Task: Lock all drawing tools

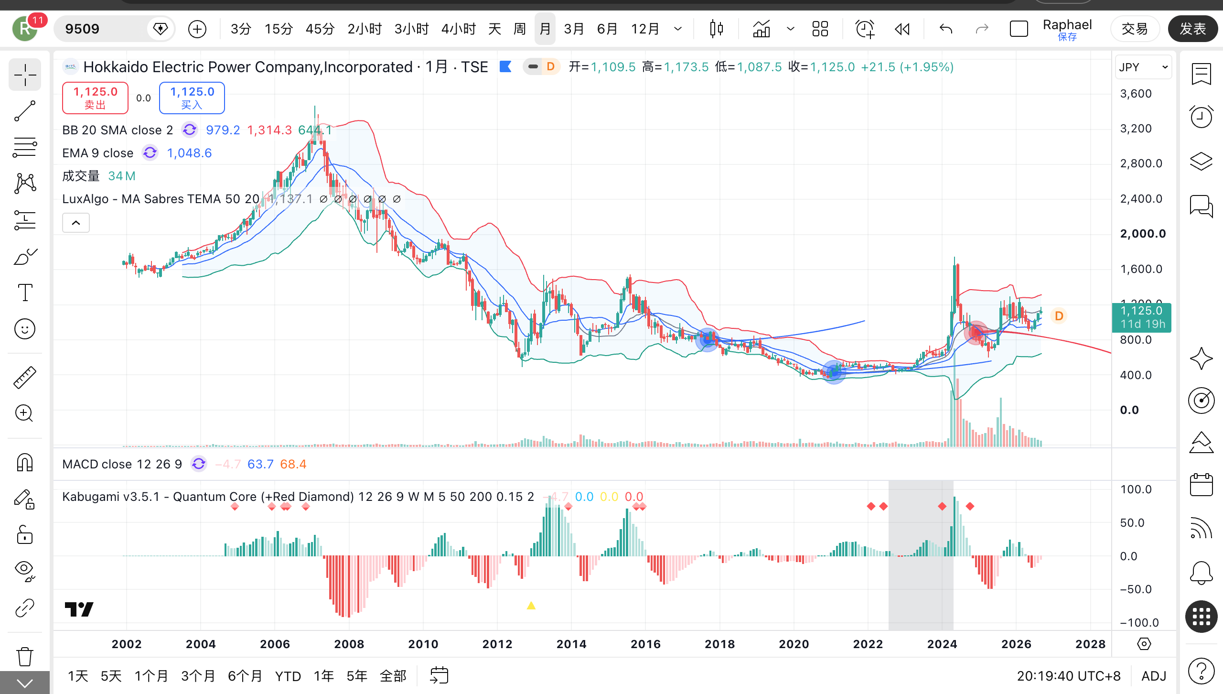Action: click(25, 535)
